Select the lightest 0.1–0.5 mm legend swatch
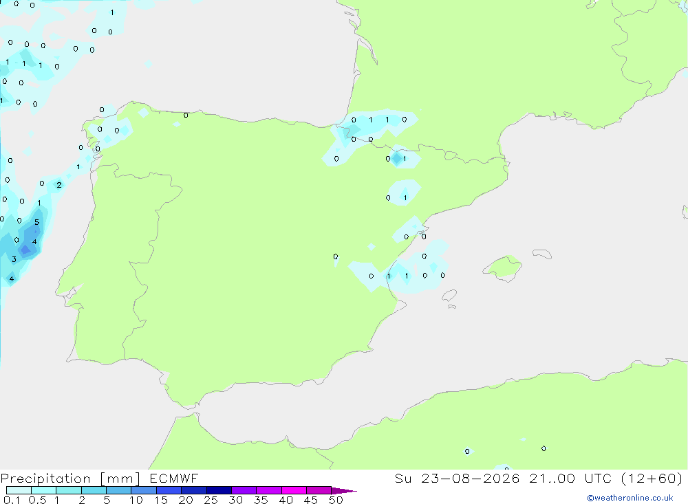The height and width of the screenshot is (504, 688). (x=19, y=490)
